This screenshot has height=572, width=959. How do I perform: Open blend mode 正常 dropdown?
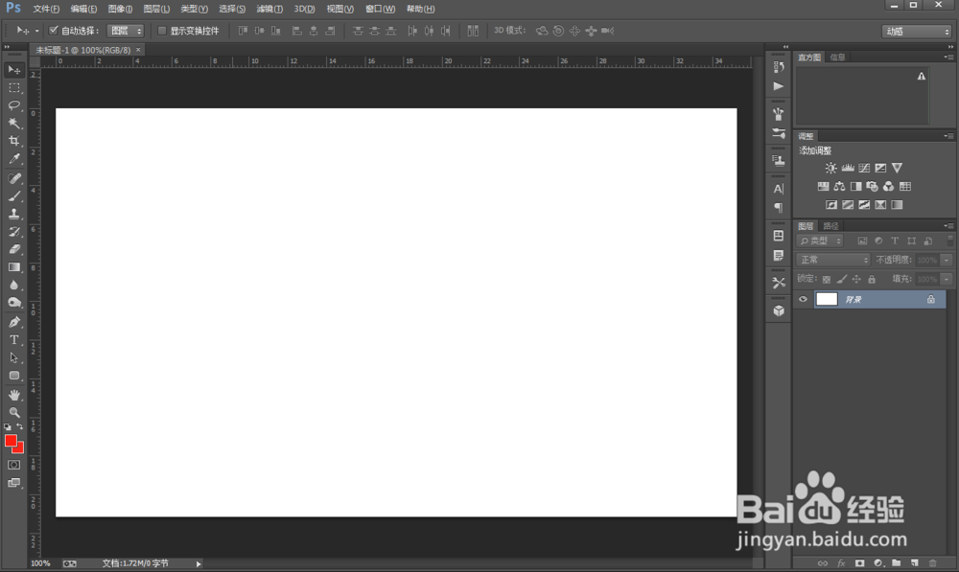[x=833, y=260]
